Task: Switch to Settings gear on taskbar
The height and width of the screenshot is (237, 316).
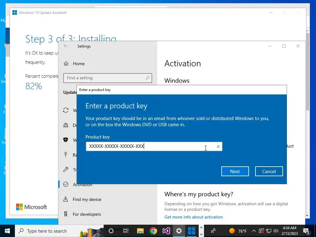Action: (x=179, y=231)
